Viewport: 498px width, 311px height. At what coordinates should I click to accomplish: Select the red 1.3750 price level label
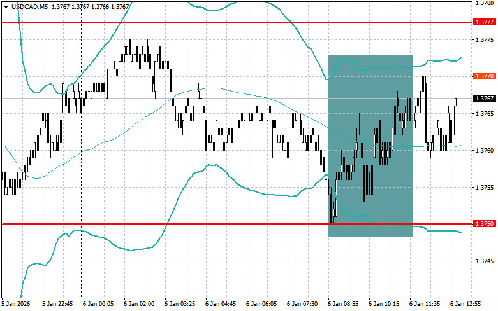[485, 224]
